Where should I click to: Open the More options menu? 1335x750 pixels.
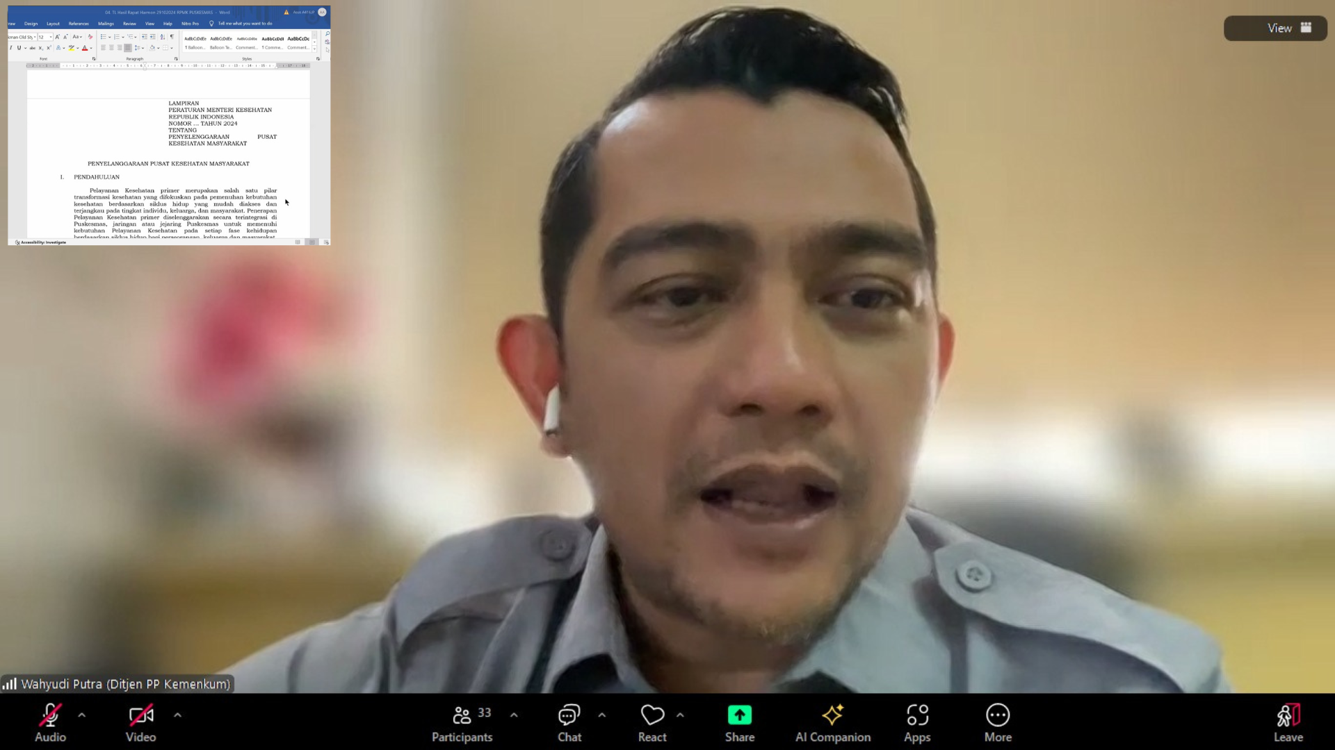[x=998, y=722]
